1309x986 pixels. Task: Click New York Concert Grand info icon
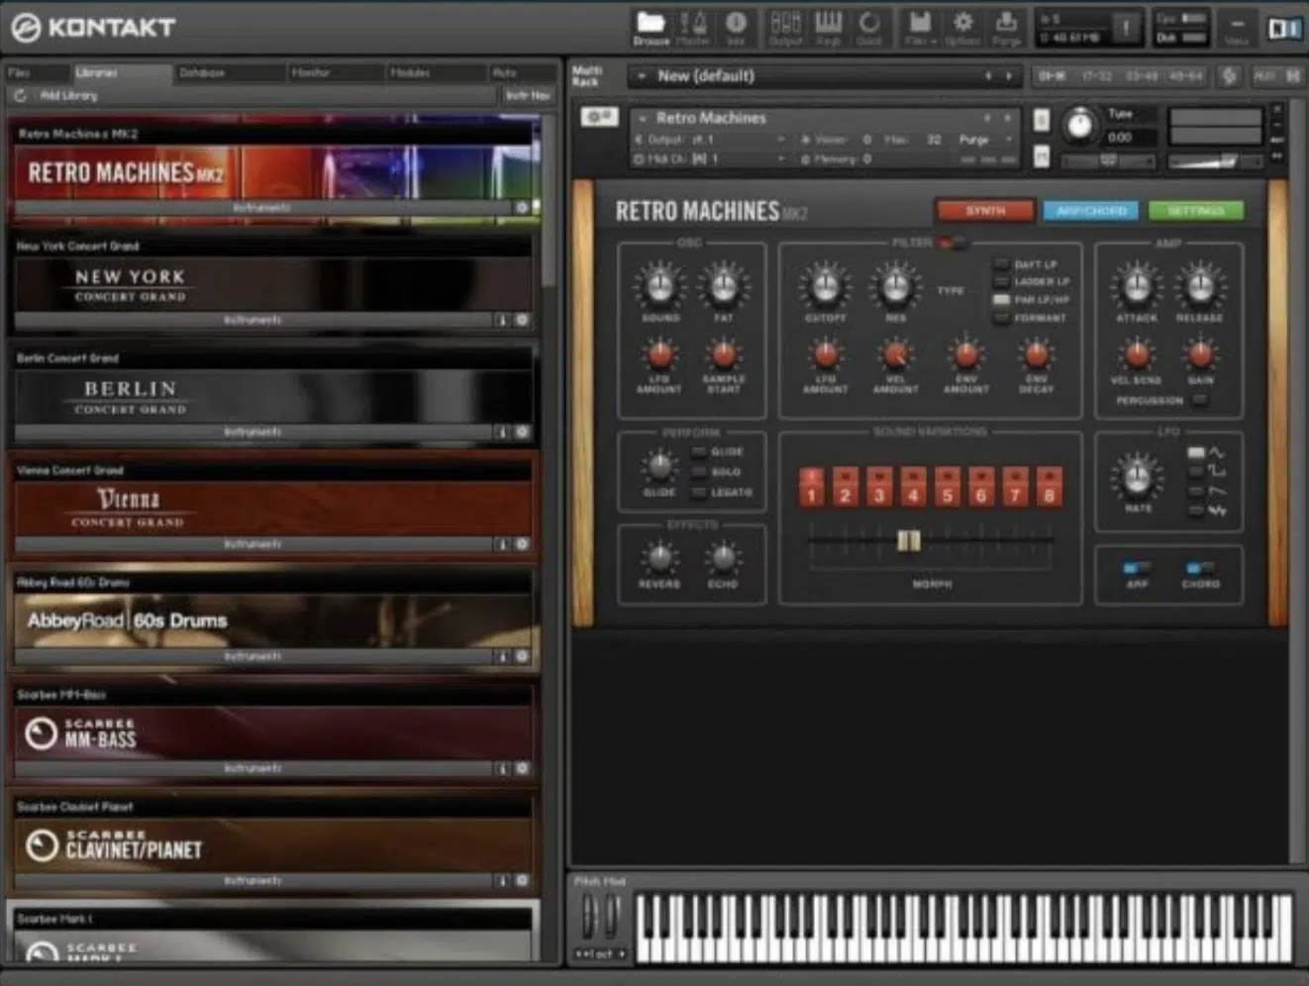coord(502,320)
